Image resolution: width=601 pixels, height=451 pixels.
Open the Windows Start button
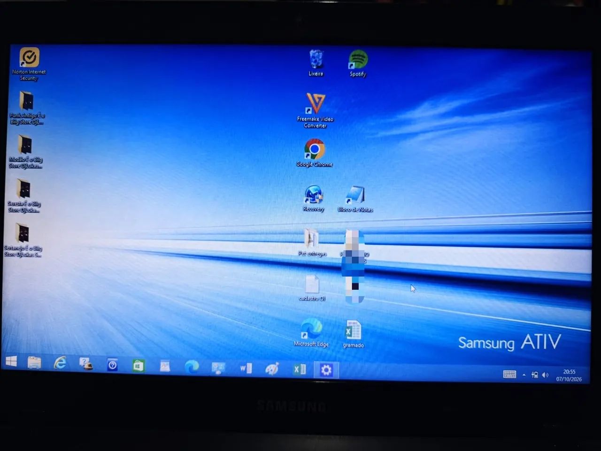click(x=11, y=361)
